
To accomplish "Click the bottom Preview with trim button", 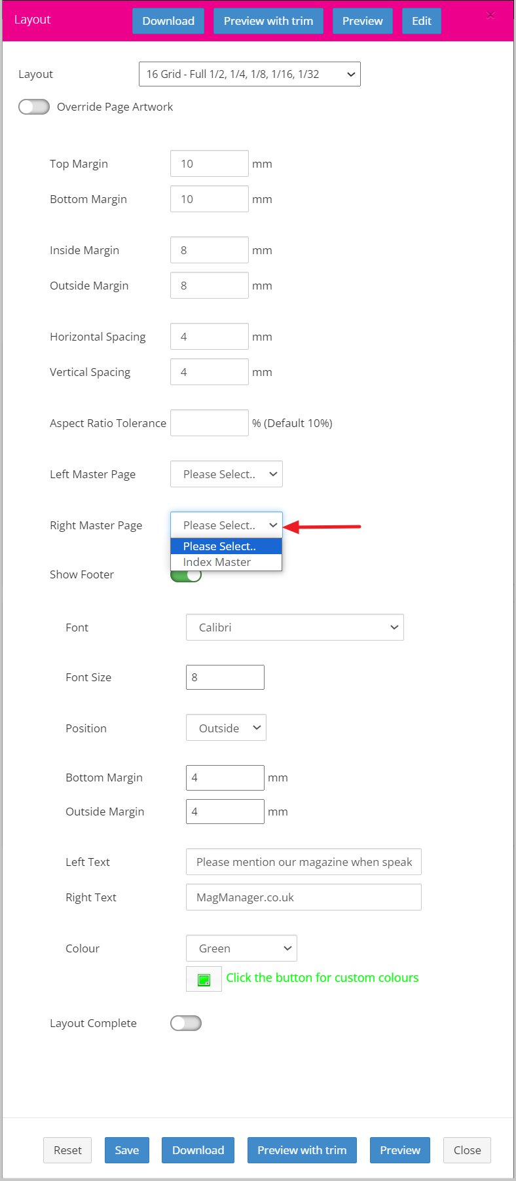I will pyautogui.click(x=302, y=1150).
